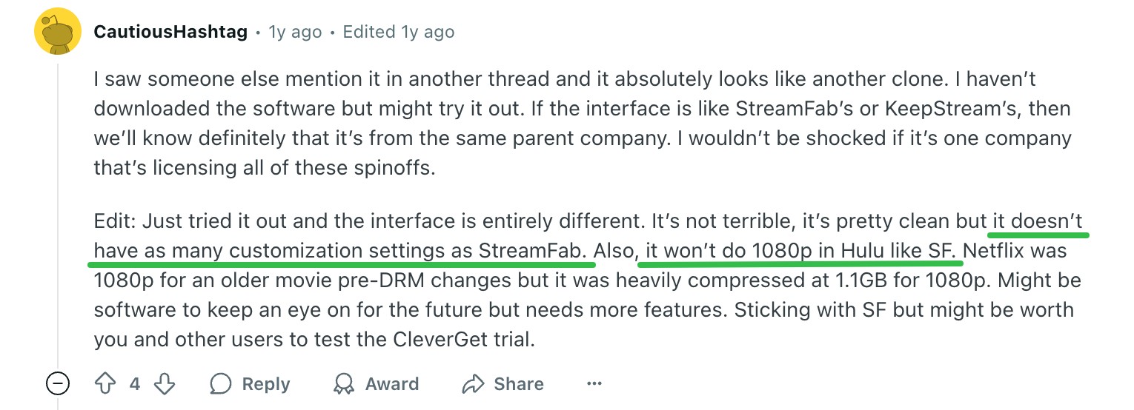Screen dimensions: 1134x410
Task: Click the Award ribbon icon
Action: [x=344, y=383]
